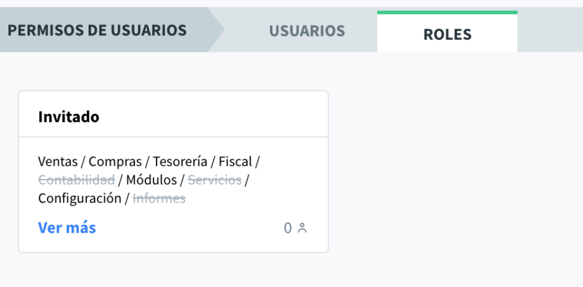Viewport: 583px width, 287px height.
Task: Click the crossed-out Informes label
Action: [x=159, y=198]
